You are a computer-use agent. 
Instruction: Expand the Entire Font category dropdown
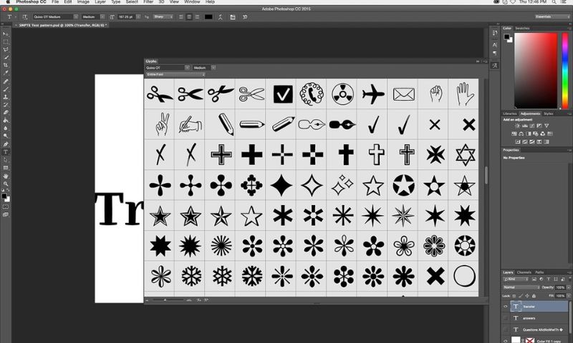175,74
